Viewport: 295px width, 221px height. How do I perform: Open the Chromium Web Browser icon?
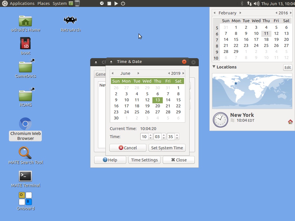pos(25,124)
